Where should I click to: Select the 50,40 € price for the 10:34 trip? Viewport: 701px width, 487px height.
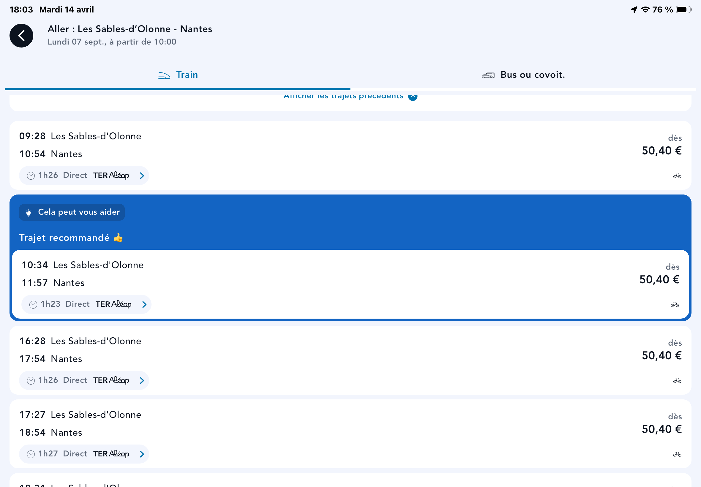point(659,279)
